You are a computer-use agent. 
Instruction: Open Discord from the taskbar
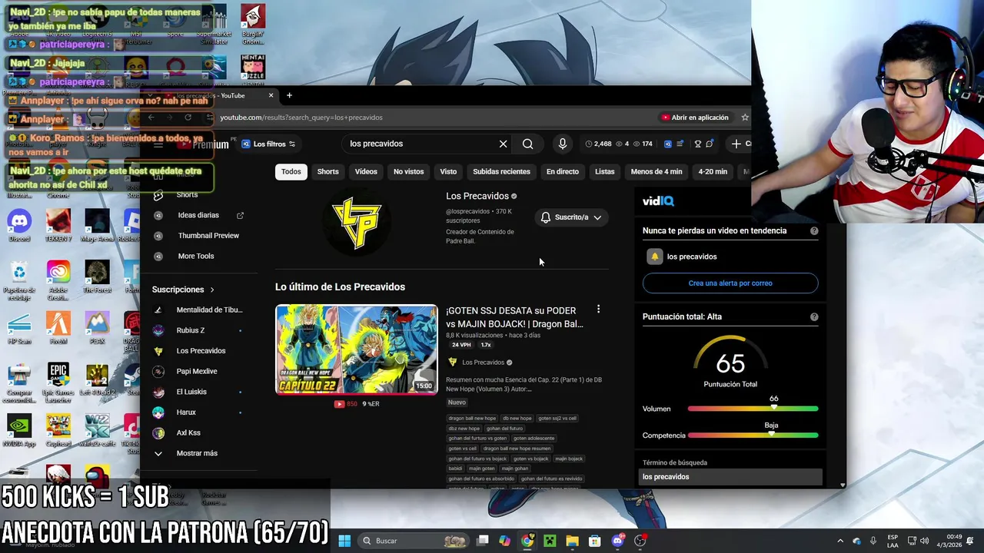pyautogui.click(x=617, y=541)
